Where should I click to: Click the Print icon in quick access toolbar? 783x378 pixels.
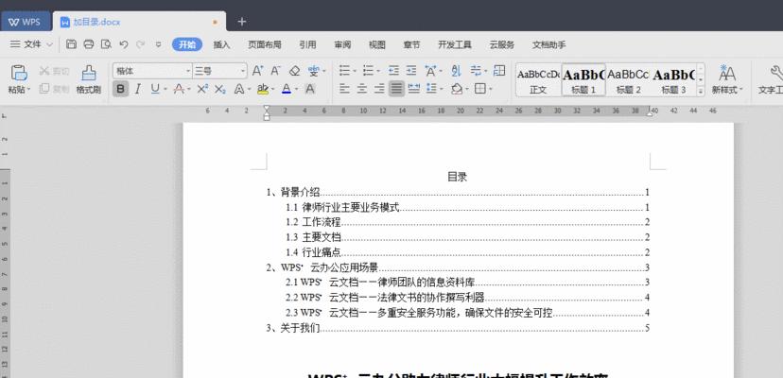pyautogui.click(x=89, y=44)
